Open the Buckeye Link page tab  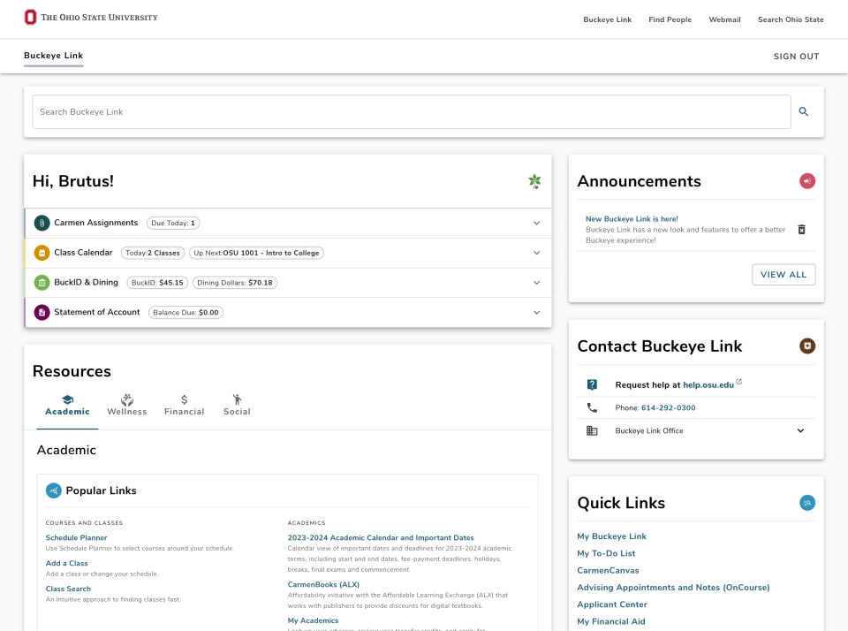click(x=54, y=56)
